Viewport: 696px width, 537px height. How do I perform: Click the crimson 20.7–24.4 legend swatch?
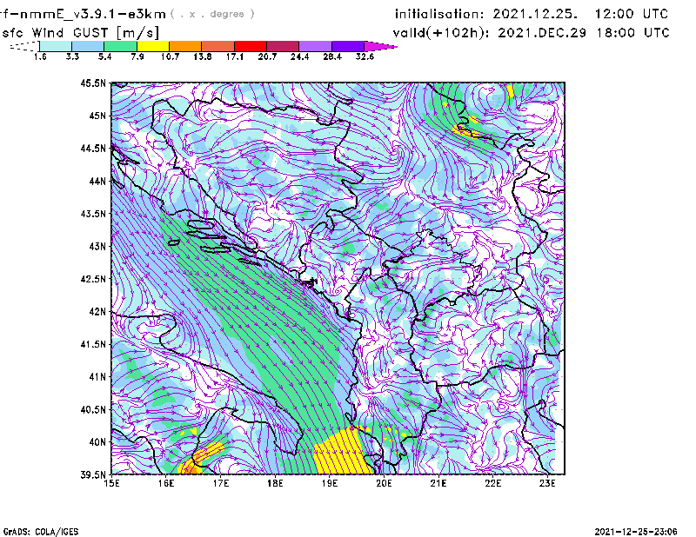[x=283, y=46]
